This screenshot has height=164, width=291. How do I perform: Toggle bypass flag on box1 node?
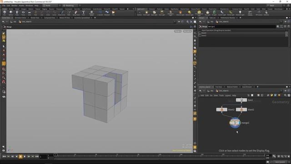237,100
